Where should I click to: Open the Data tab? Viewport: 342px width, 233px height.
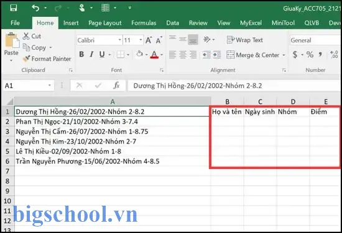coord(172,23)
